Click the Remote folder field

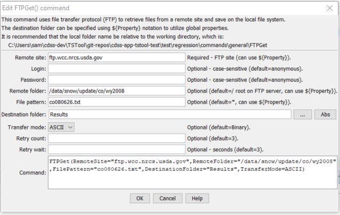pyautogui.click(x=117, y=91)
